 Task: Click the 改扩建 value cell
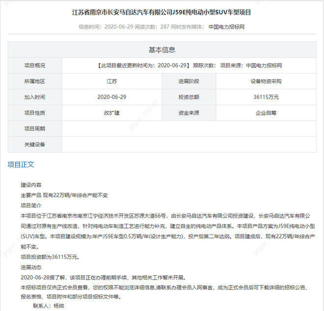(x=112, y=113)
